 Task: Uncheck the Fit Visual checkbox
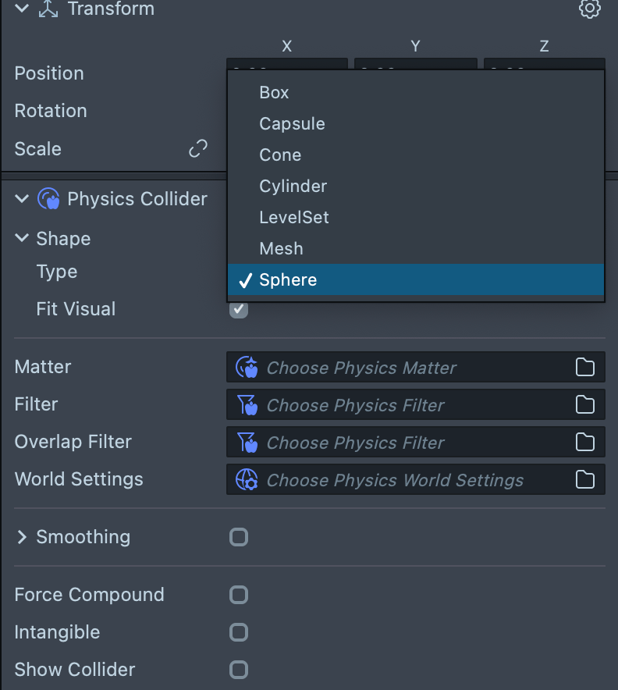(x=239, y=309)
